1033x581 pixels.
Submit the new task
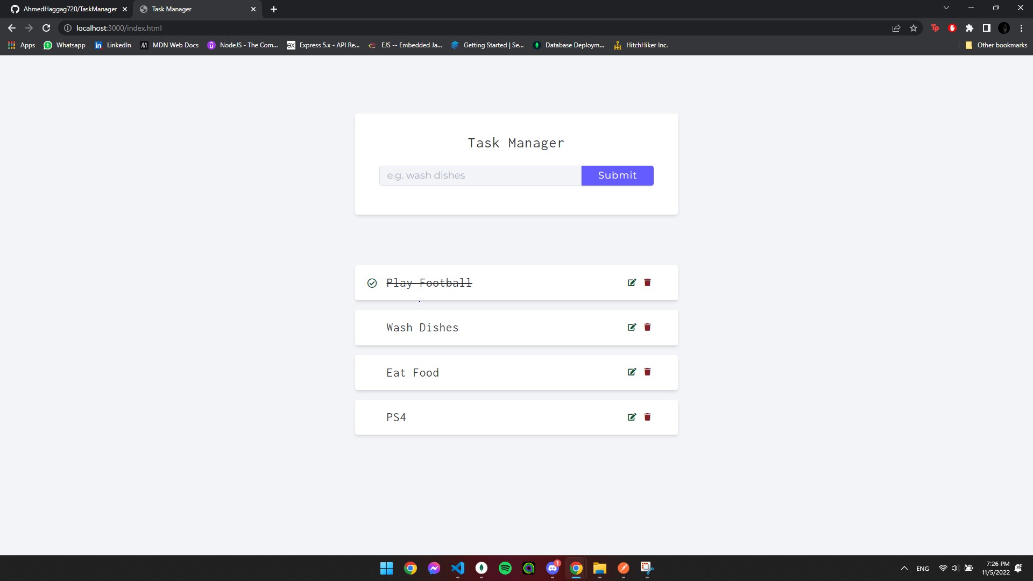click(x=617, y=175)
